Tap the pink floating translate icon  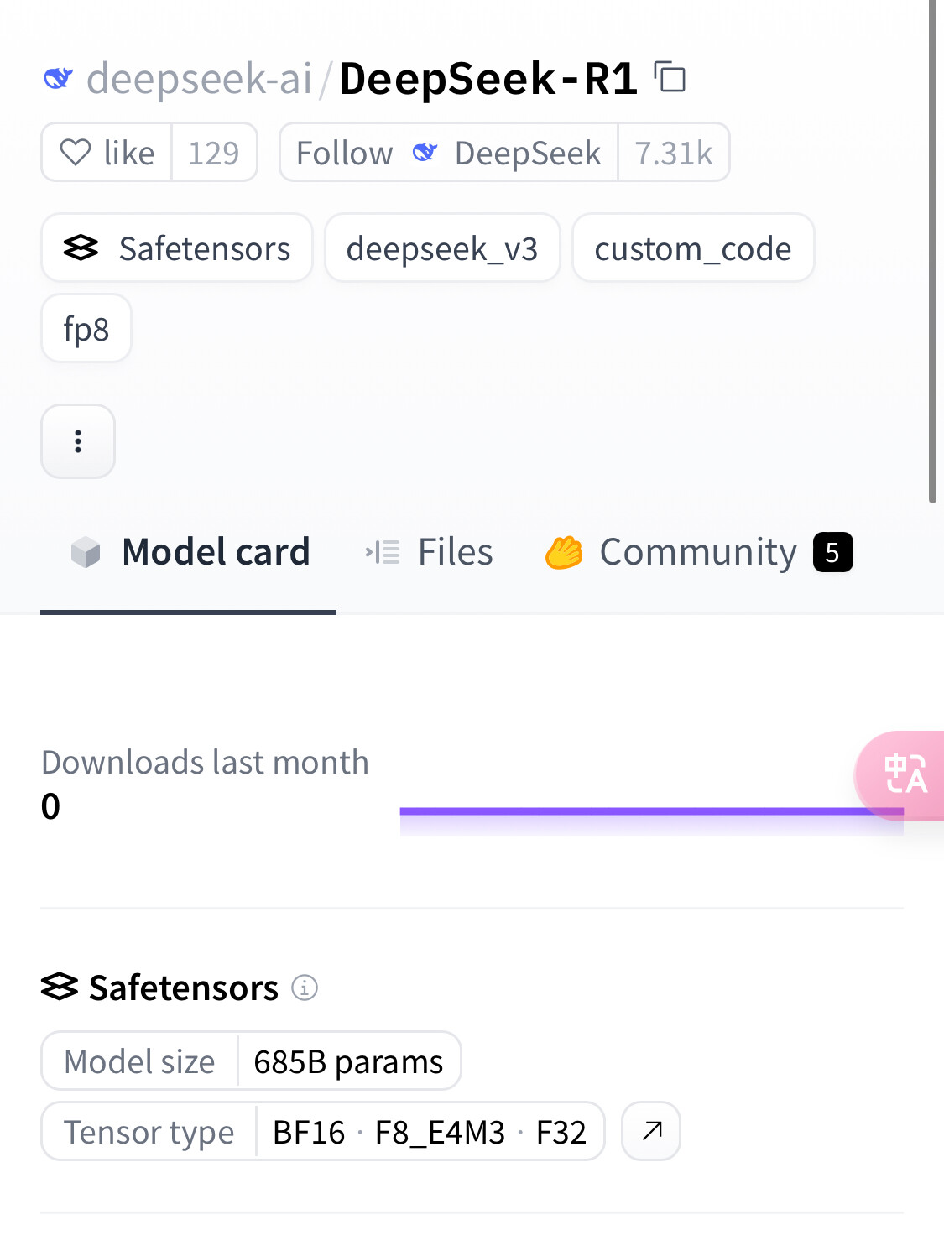pyautogui.click(x=902, y=774)
